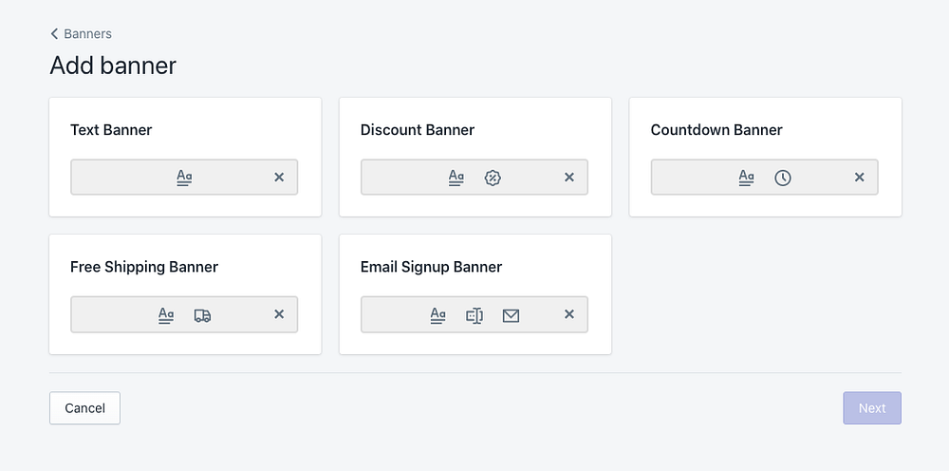
Task: Click text icon in Email Signup preview
Action: tap(437, 315)
